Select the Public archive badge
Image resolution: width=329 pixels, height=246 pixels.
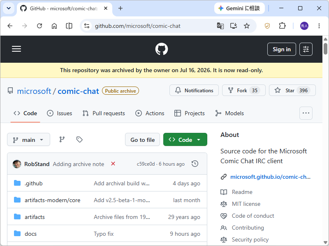[120, 91]
